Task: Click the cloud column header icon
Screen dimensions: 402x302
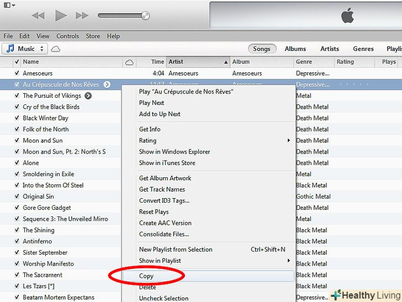Action: coord(129,62)
